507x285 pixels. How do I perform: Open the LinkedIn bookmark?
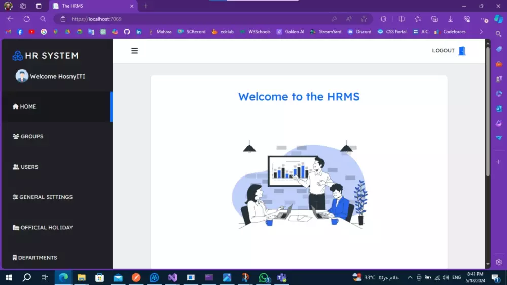point(139,32)
